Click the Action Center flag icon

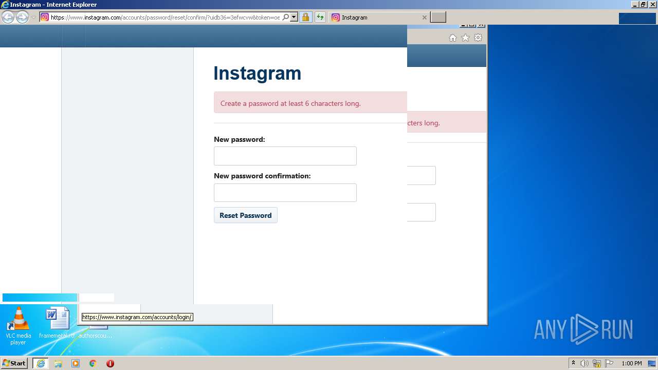tap(609, 363)
